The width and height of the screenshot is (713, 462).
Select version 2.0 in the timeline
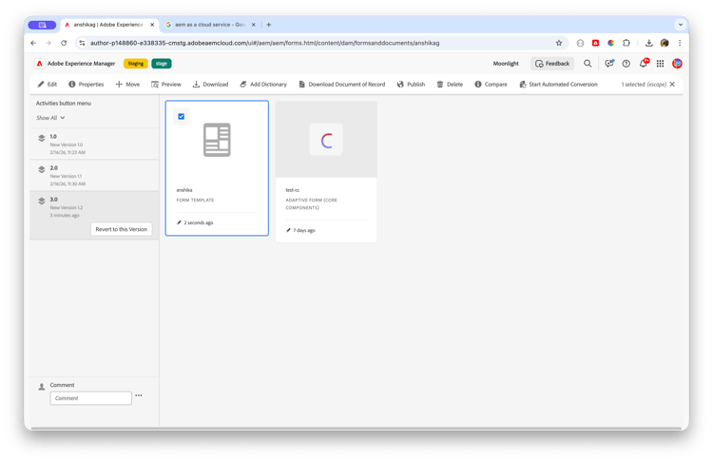(x=94, y=175)
